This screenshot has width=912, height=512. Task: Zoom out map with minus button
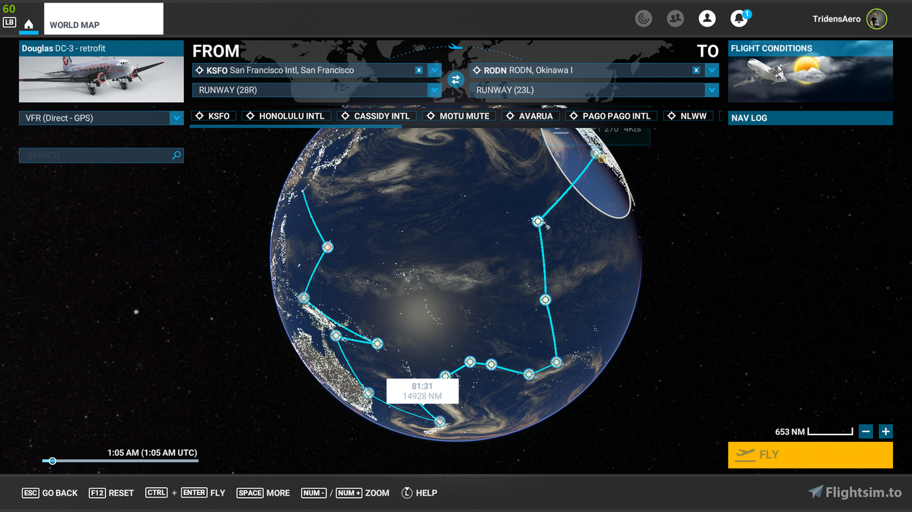tap(866, 431)
